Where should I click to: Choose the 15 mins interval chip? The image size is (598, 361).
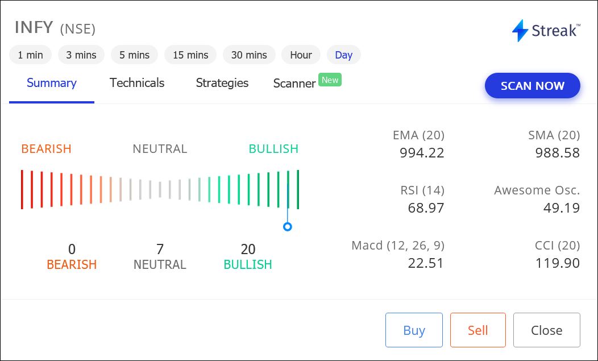(190, 55)
